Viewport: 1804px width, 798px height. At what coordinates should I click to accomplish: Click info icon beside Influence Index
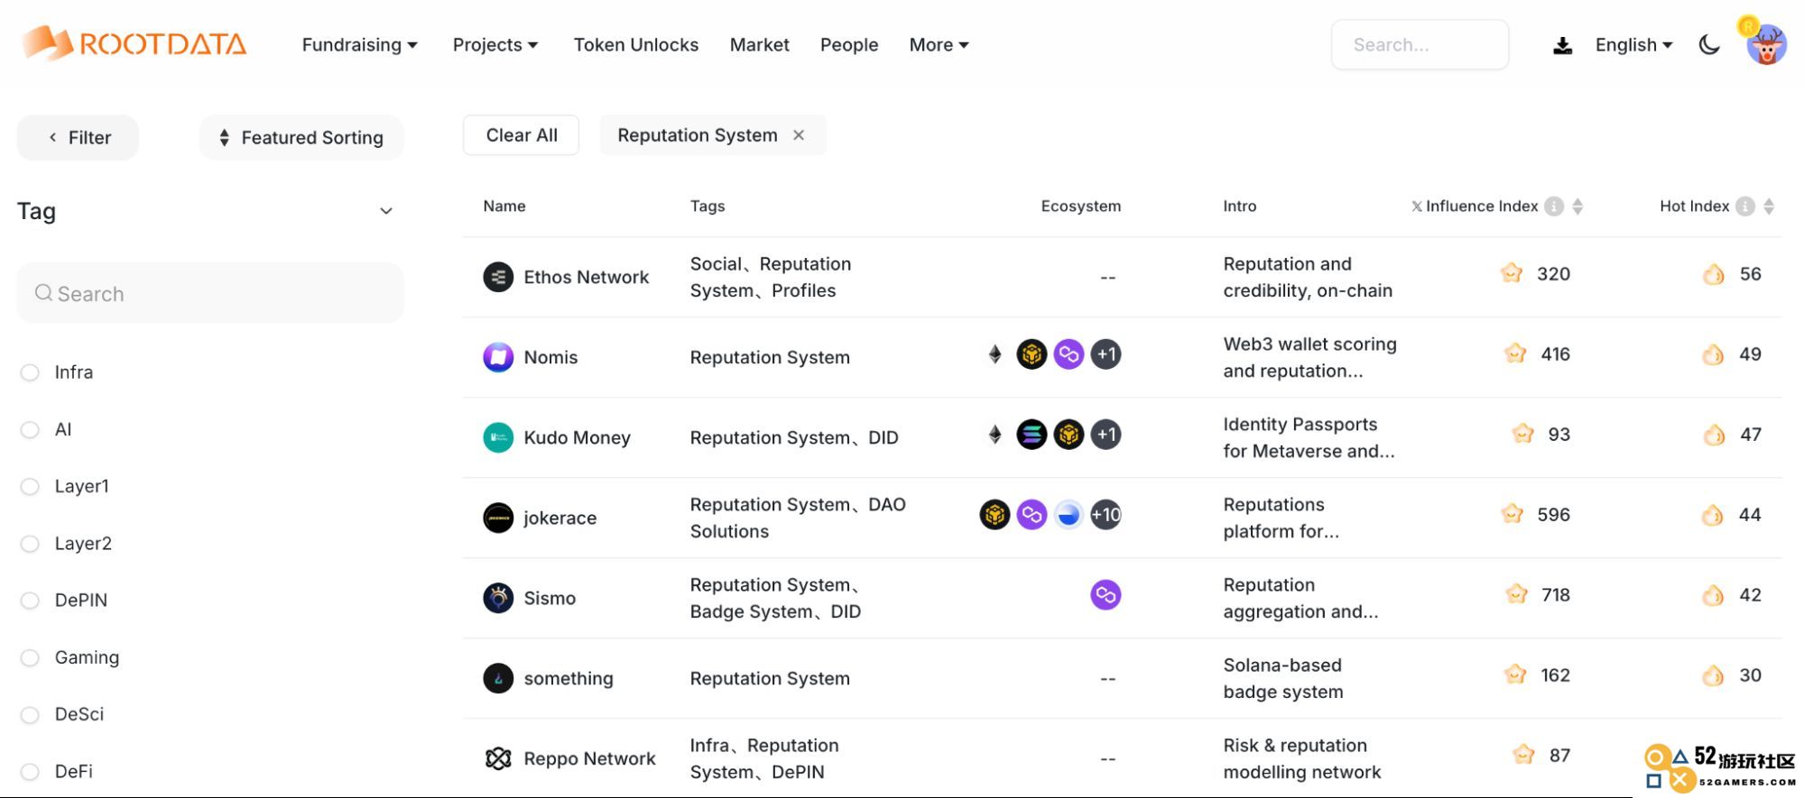point(1554,206)
